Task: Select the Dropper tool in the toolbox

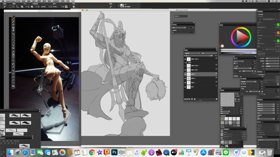Action: (13, 22)
